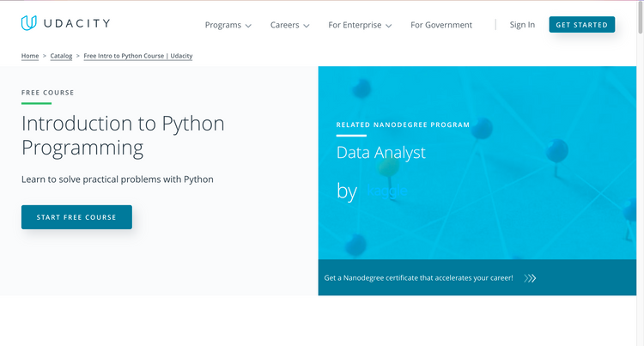Open the Data Analyst nanodegree title
Image resolution: width=644 pixels, height=346 pixels.
(x=380, y=153)
